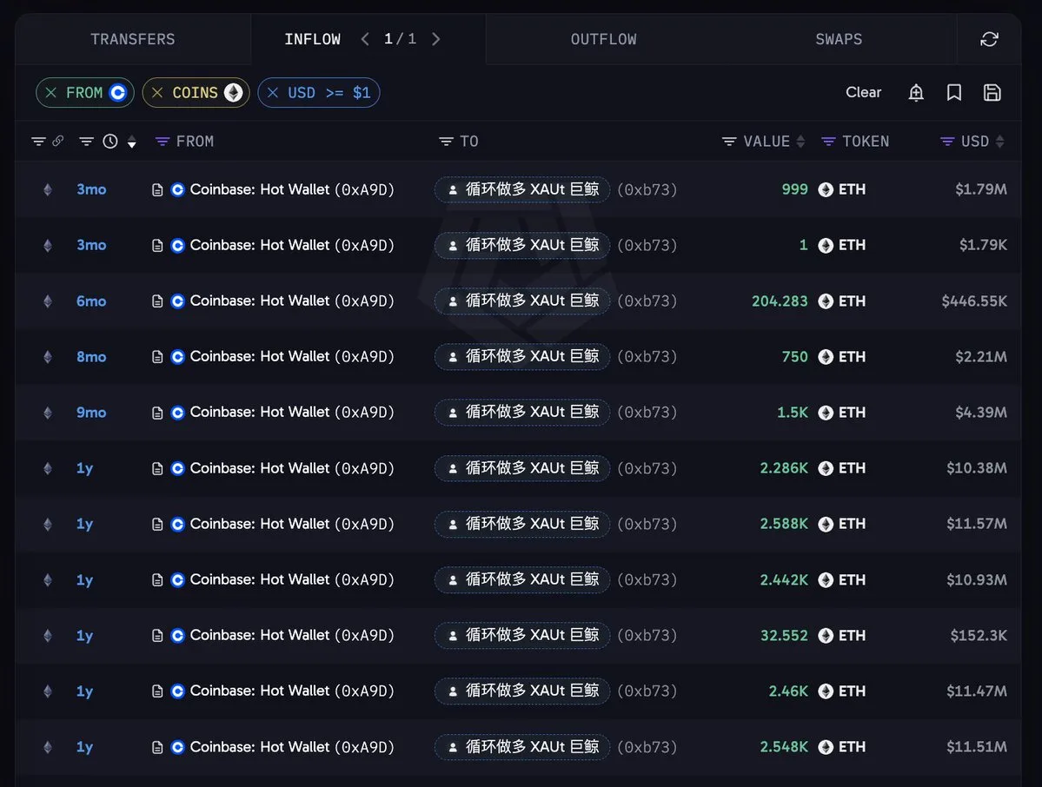Open the VALUE column filter
The width and height of the screenshot is (1042, 787).
point(729,142)
